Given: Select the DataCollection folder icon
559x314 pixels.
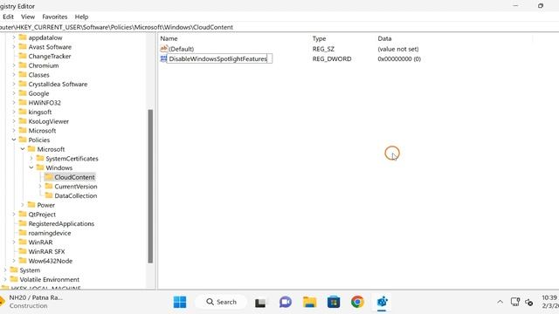Looking at the screenshot, I should (49, 195).
